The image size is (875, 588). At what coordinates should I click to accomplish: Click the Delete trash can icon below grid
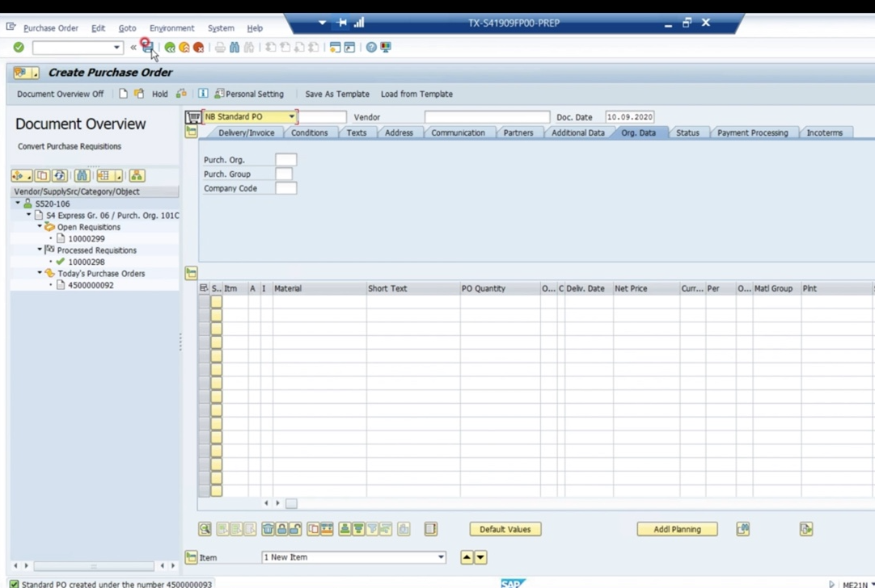(x=268, y=529)
